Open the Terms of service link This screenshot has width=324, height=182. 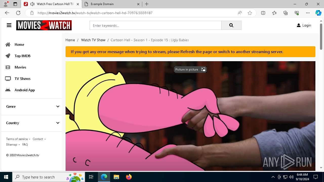(17, 139)
